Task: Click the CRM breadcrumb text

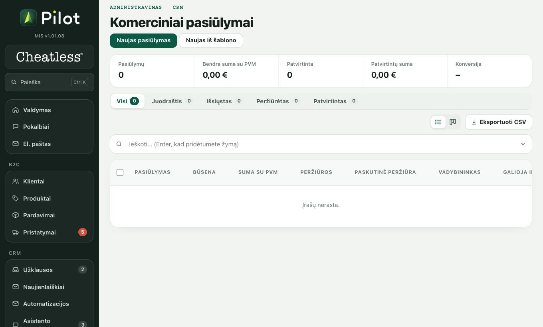Action: (178, 7)
